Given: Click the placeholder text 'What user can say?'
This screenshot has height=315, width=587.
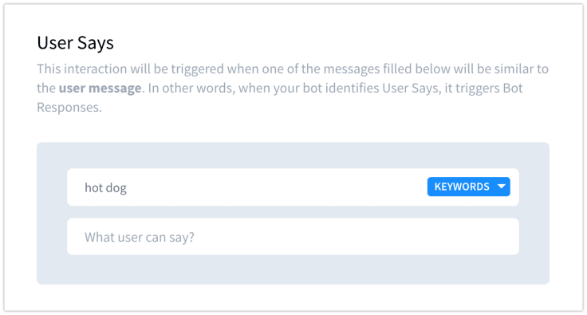Looking at the screenshot, I should tap(140, 237).
